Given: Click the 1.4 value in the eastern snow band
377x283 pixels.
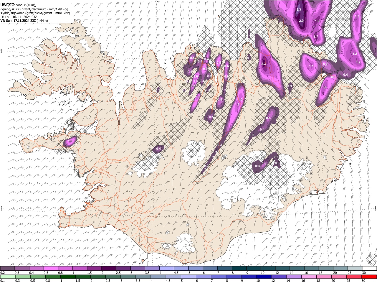Looking at the screenshot, I should 325,88.
